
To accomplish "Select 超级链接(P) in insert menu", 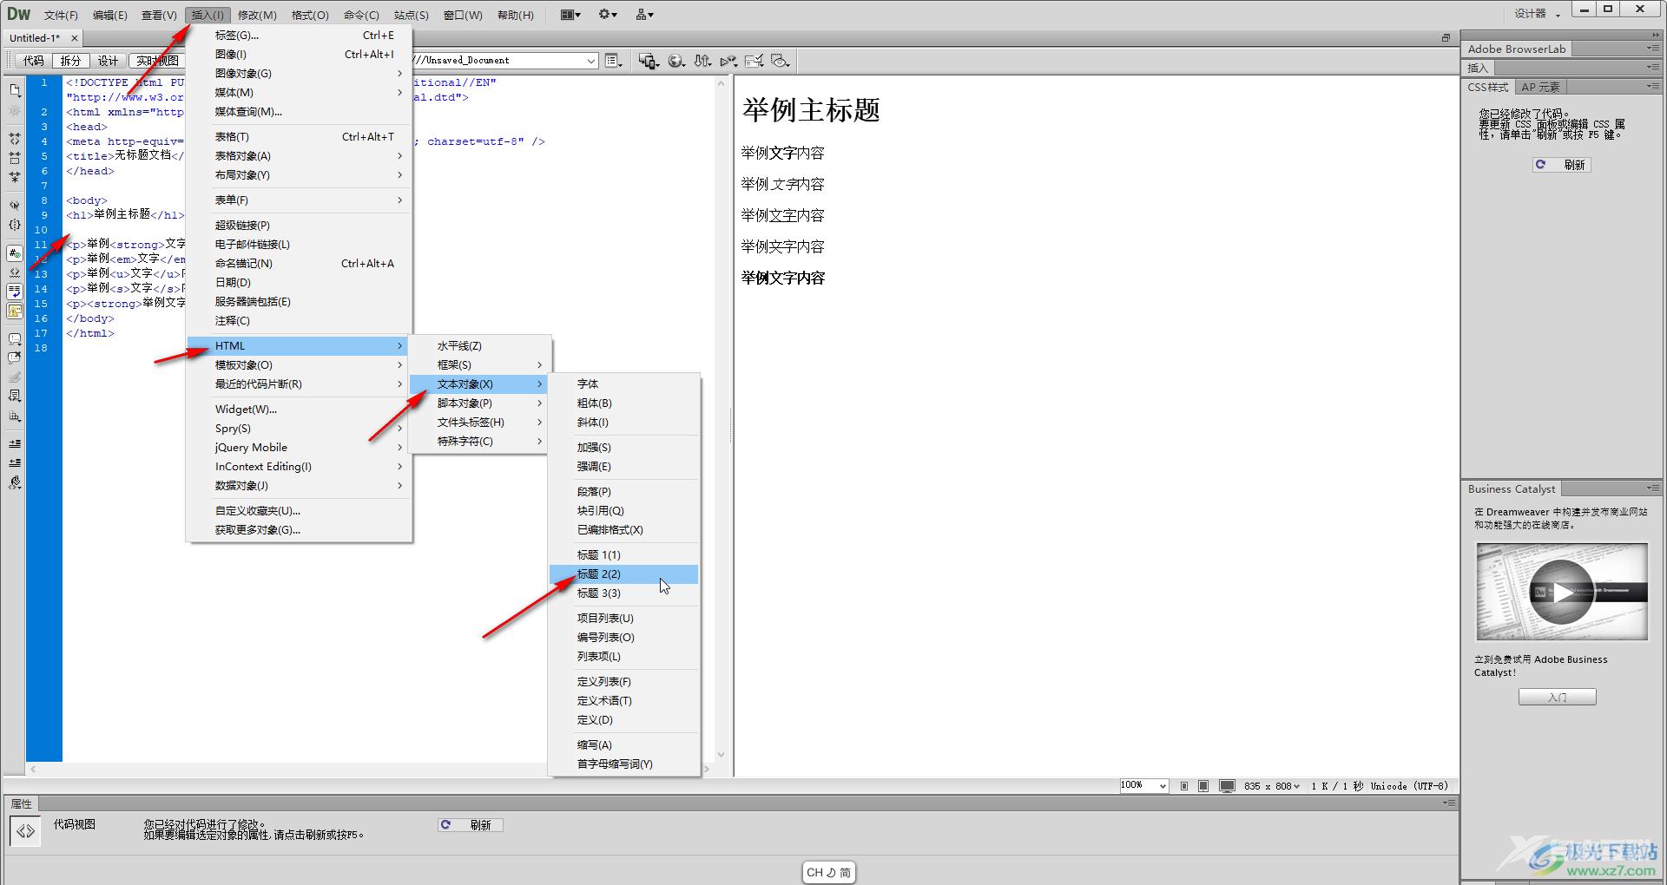I will (300, 226).
